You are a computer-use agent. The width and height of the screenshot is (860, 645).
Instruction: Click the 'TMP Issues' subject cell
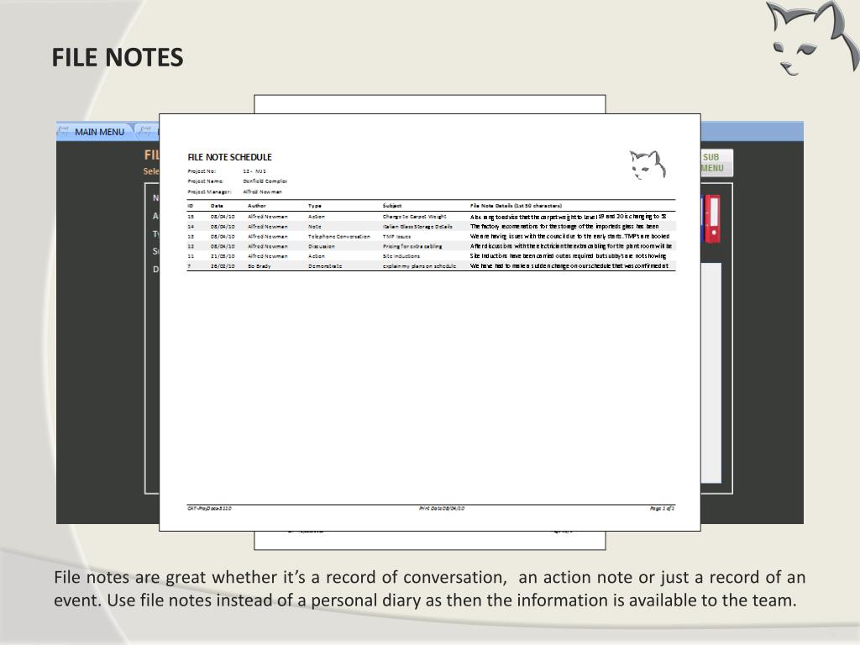point(396,236)
